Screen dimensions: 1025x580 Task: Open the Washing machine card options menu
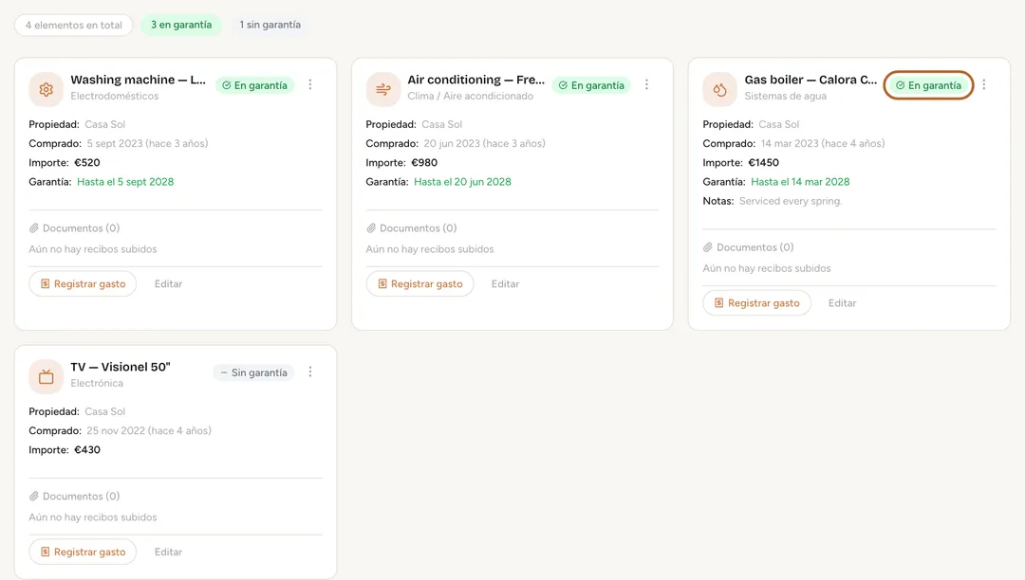point(310,84)
